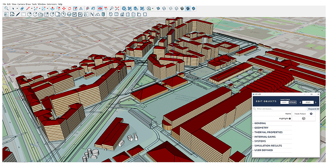The width and height of the screenshot is (328, 165).
Task: Toggle the X-ray face style
Action: pos(158,9)
